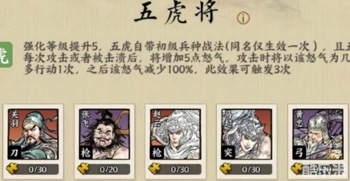
Task: Click the 五虎将 title heading
Action: (x=176, y=12)
